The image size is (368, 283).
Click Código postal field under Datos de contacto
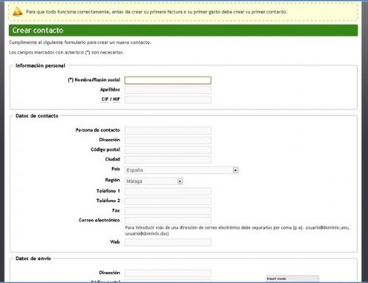[x=168, y=150]
